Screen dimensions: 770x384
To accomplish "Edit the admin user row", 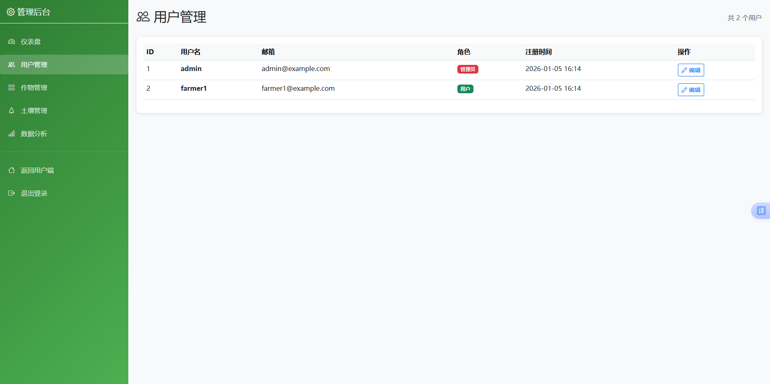I will [691, 70].
